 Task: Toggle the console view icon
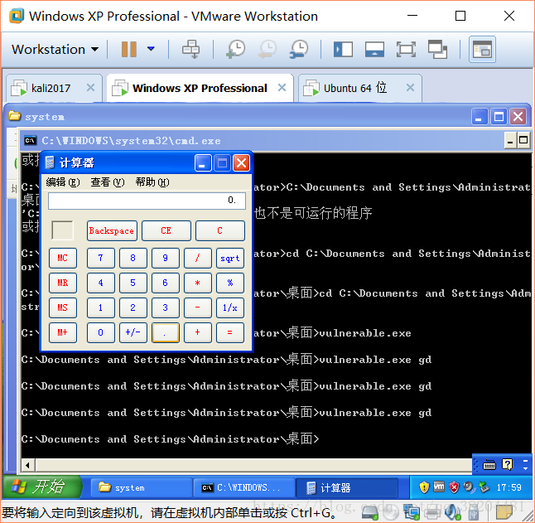click(482, 49)
